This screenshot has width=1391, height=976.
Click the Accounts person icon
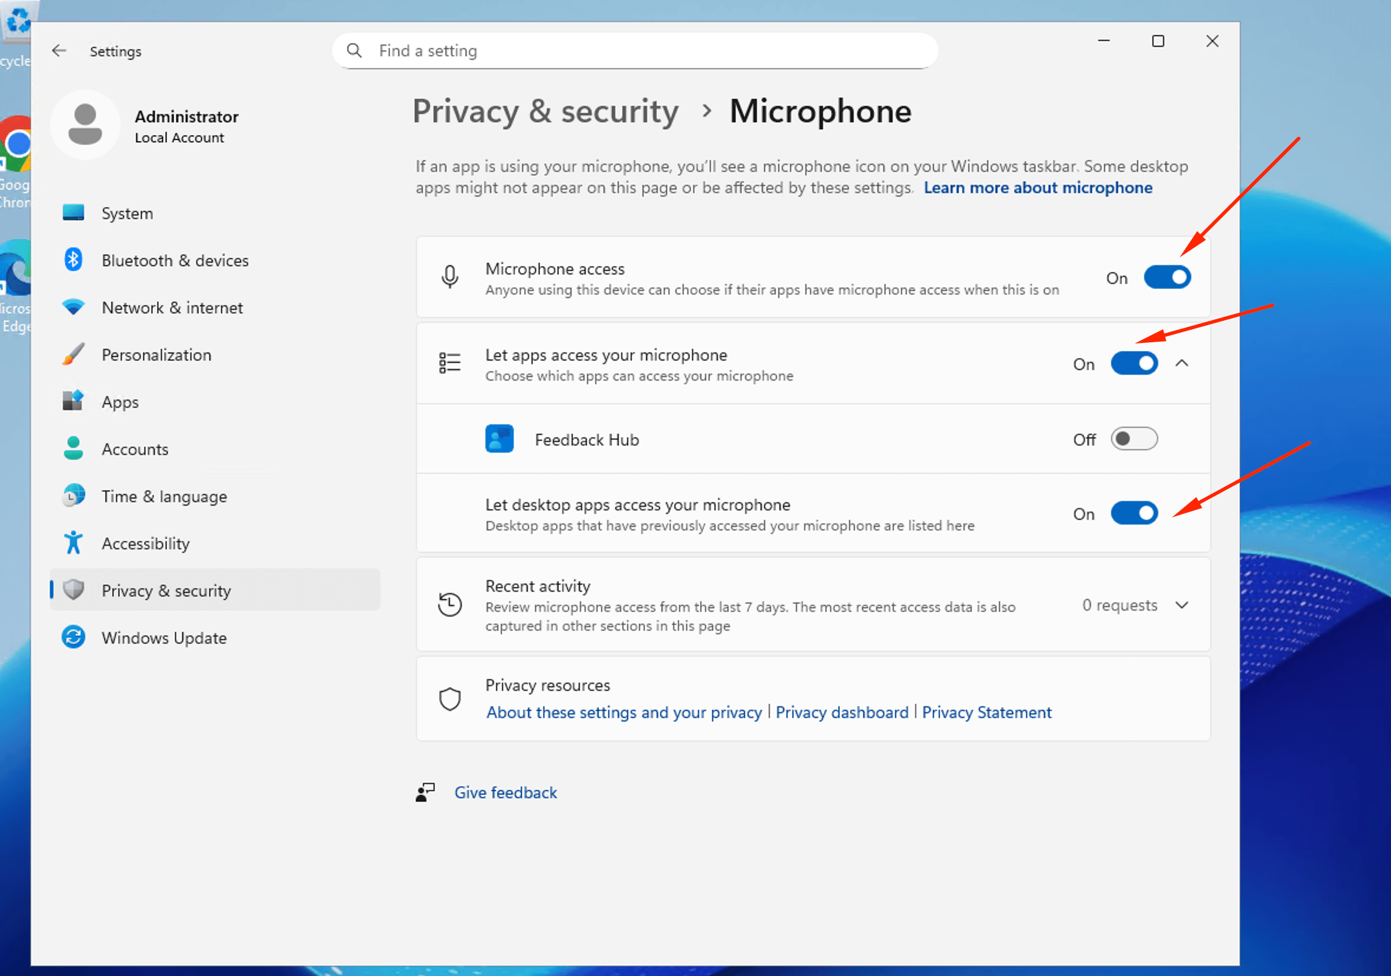[73, 448]
